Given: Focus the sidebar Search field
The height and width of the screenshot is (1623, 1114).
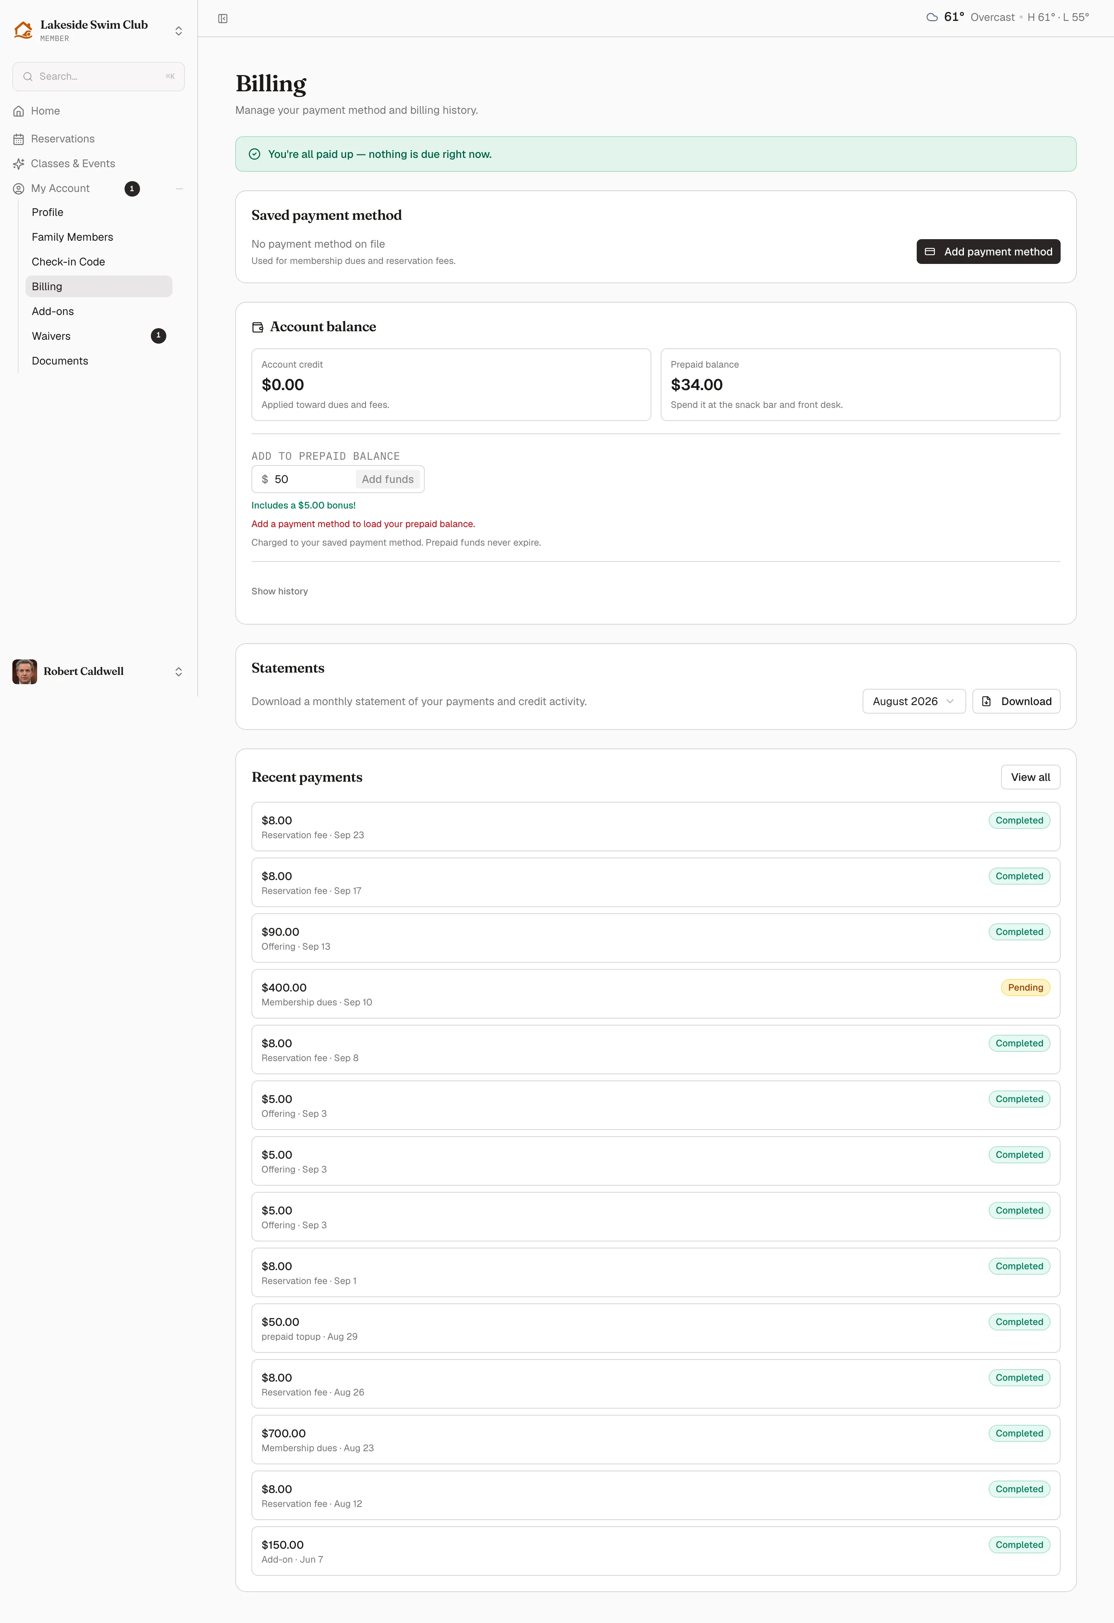Looking at the screenshot, I should 98,77.
